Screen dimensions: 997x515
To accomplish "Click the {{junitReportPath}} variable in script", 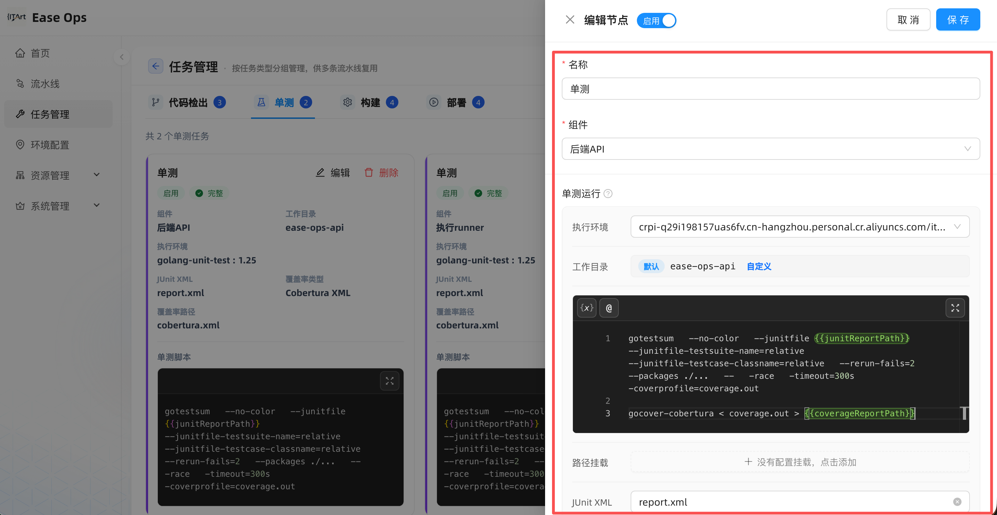I will coord(861,338).
